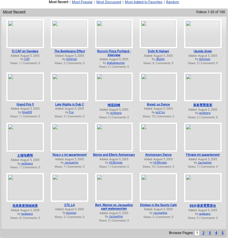Viewport: 228px width, 238px height.
Task: Open Rocco's Pizza Portland video thumbnail
Action: pos(114,34)
